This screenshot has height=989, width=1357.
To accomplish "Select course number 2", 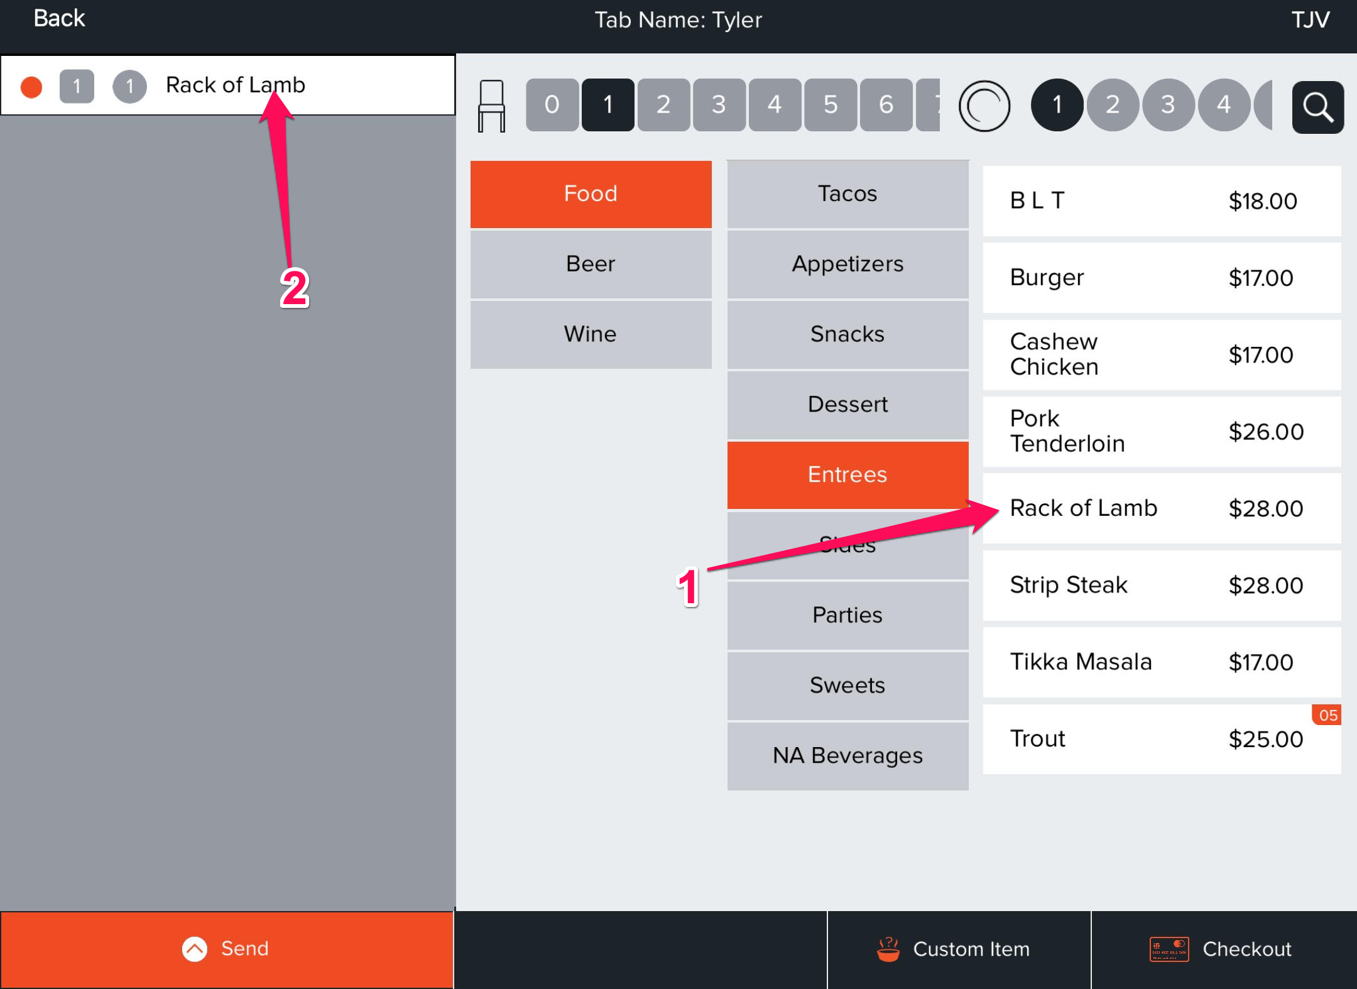I will click(1113, 105).
